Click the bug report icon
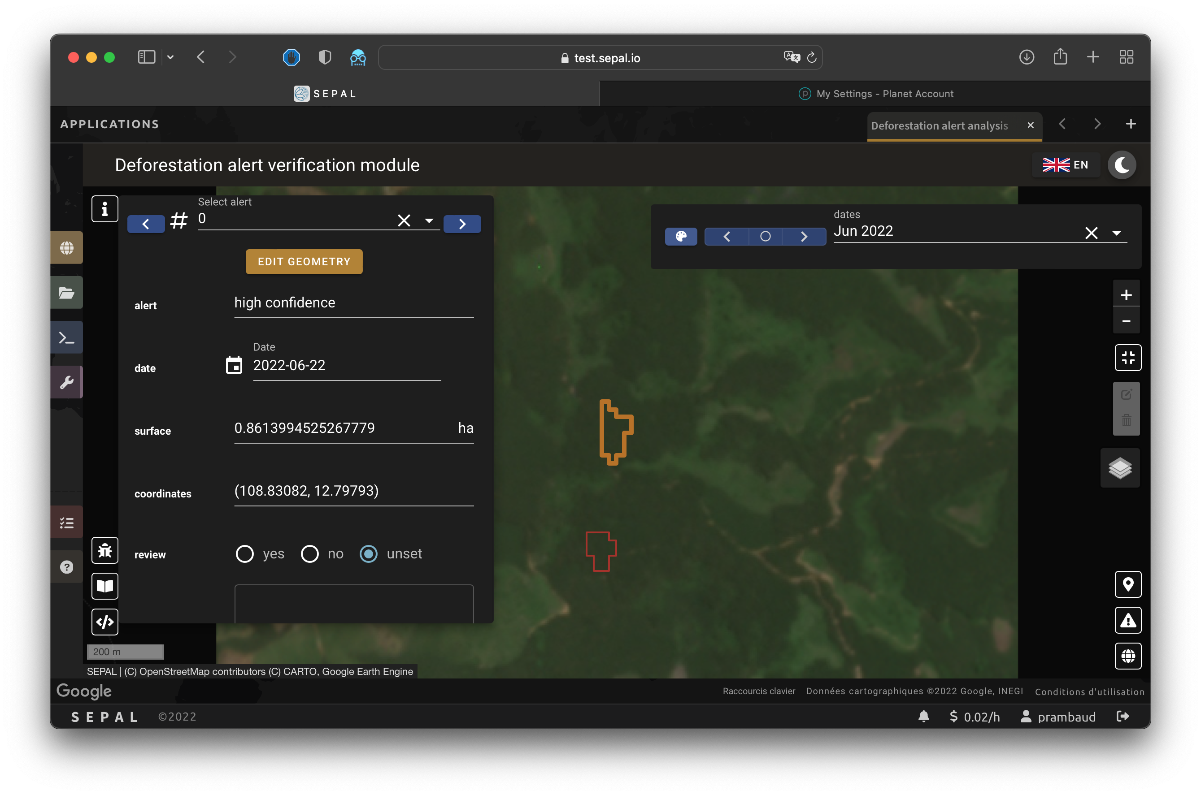1201x795 pixels. [104, 550]
